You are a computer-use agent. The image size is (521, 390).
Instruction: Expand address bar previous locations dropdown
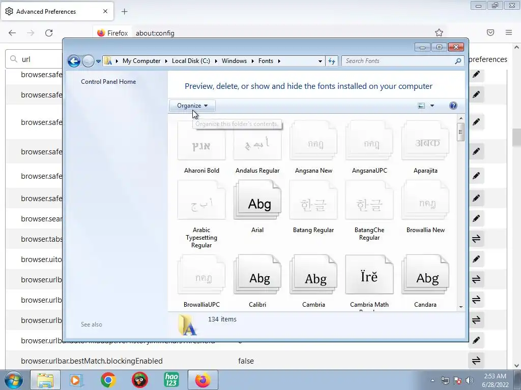click(x=320, y=61)
